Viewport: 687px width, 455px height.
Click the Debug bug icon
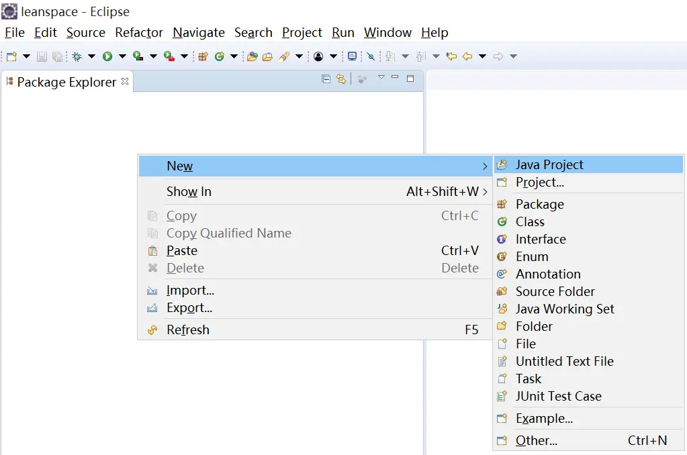point(77,56)
